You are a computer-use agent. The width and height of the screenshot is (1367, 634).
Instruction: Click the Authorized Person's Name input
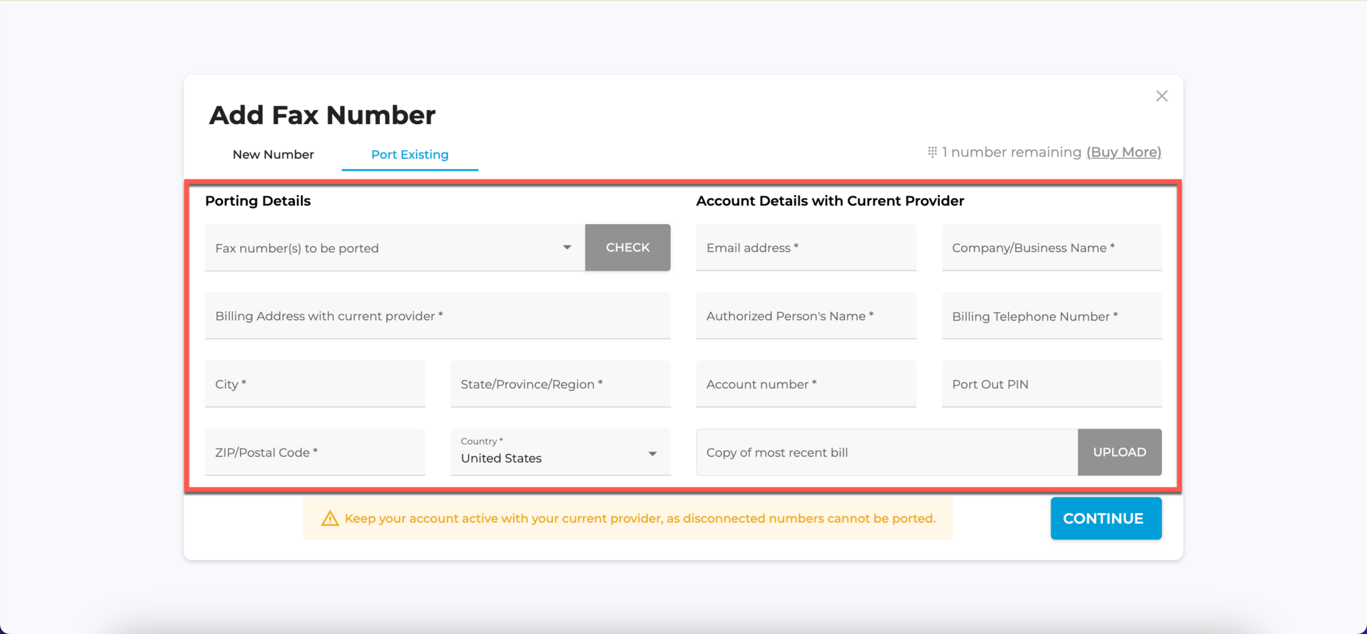click(806, 316)
